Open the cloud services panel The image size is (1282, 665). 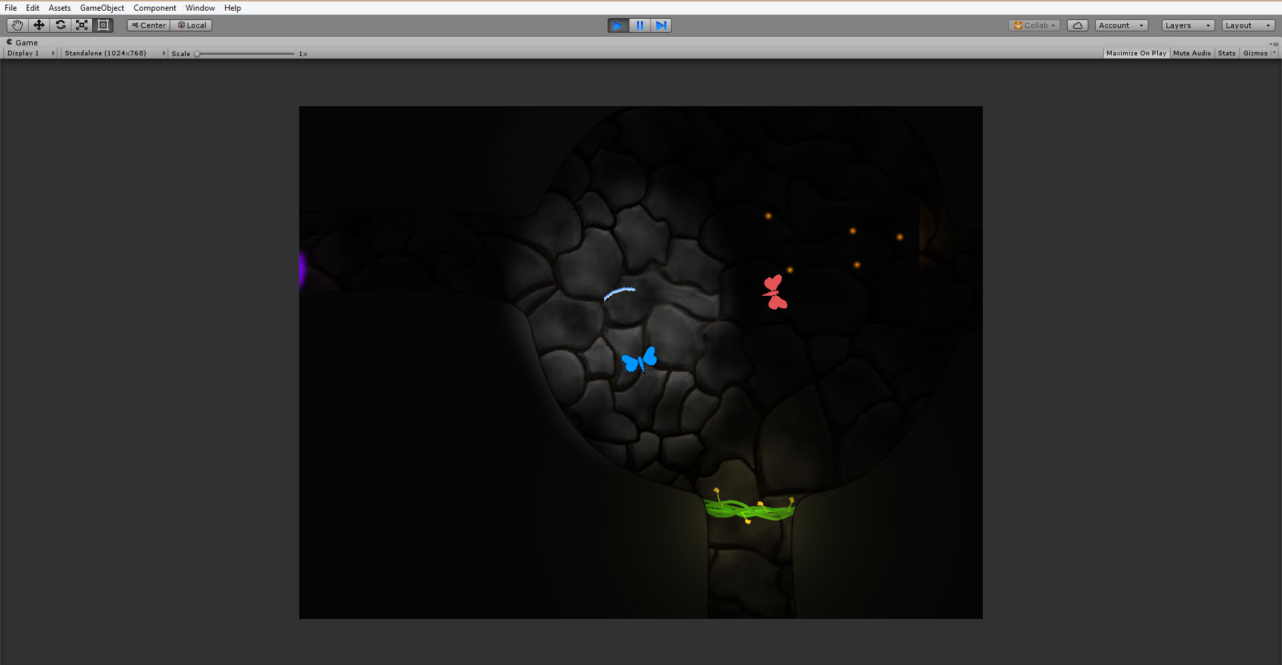1077,25
